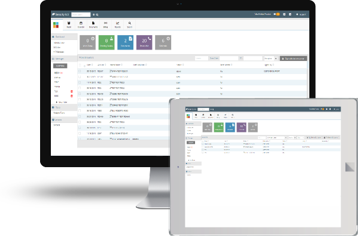359x237 pixels.
Task: Open the green tile showing 8 on monitor
Action: click(x=107, y=42)
